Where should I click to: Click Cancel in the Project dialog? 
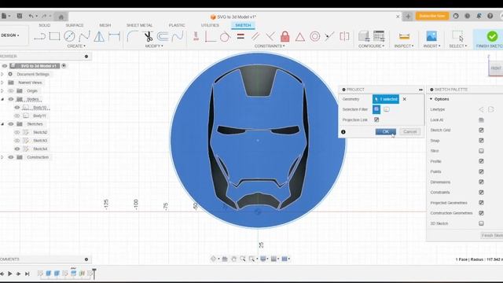pyautogui.click(x=409, y=131)
